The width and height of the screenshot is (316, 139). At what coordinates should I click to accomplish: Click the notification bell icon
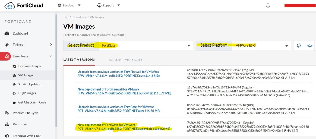coord(268,6)
